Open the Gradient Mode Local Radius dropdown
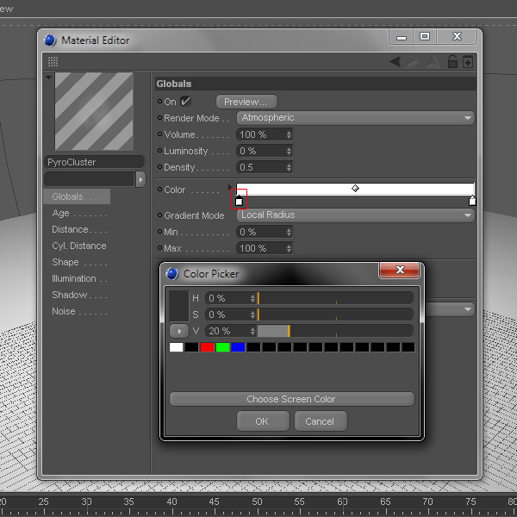The height and width of the screenshot is (517, 517). tap(355, 215)
